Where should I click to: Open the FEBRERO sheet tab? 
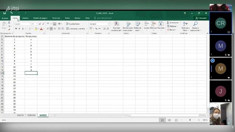tap(32, 115)
